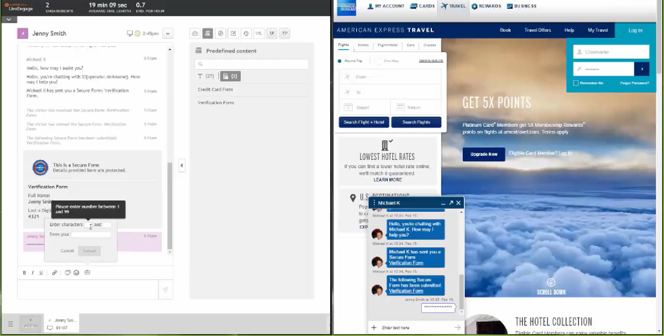Submit login with the arrow button

click(642, 69)
